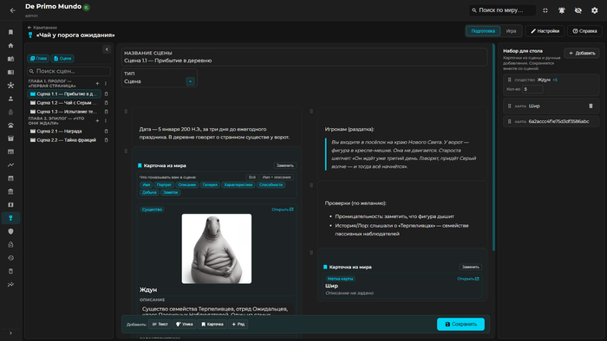Select Сцена 1.1 — Прибытие в деревню
Viewport: 607px width, 341px height.
[64, 93]
